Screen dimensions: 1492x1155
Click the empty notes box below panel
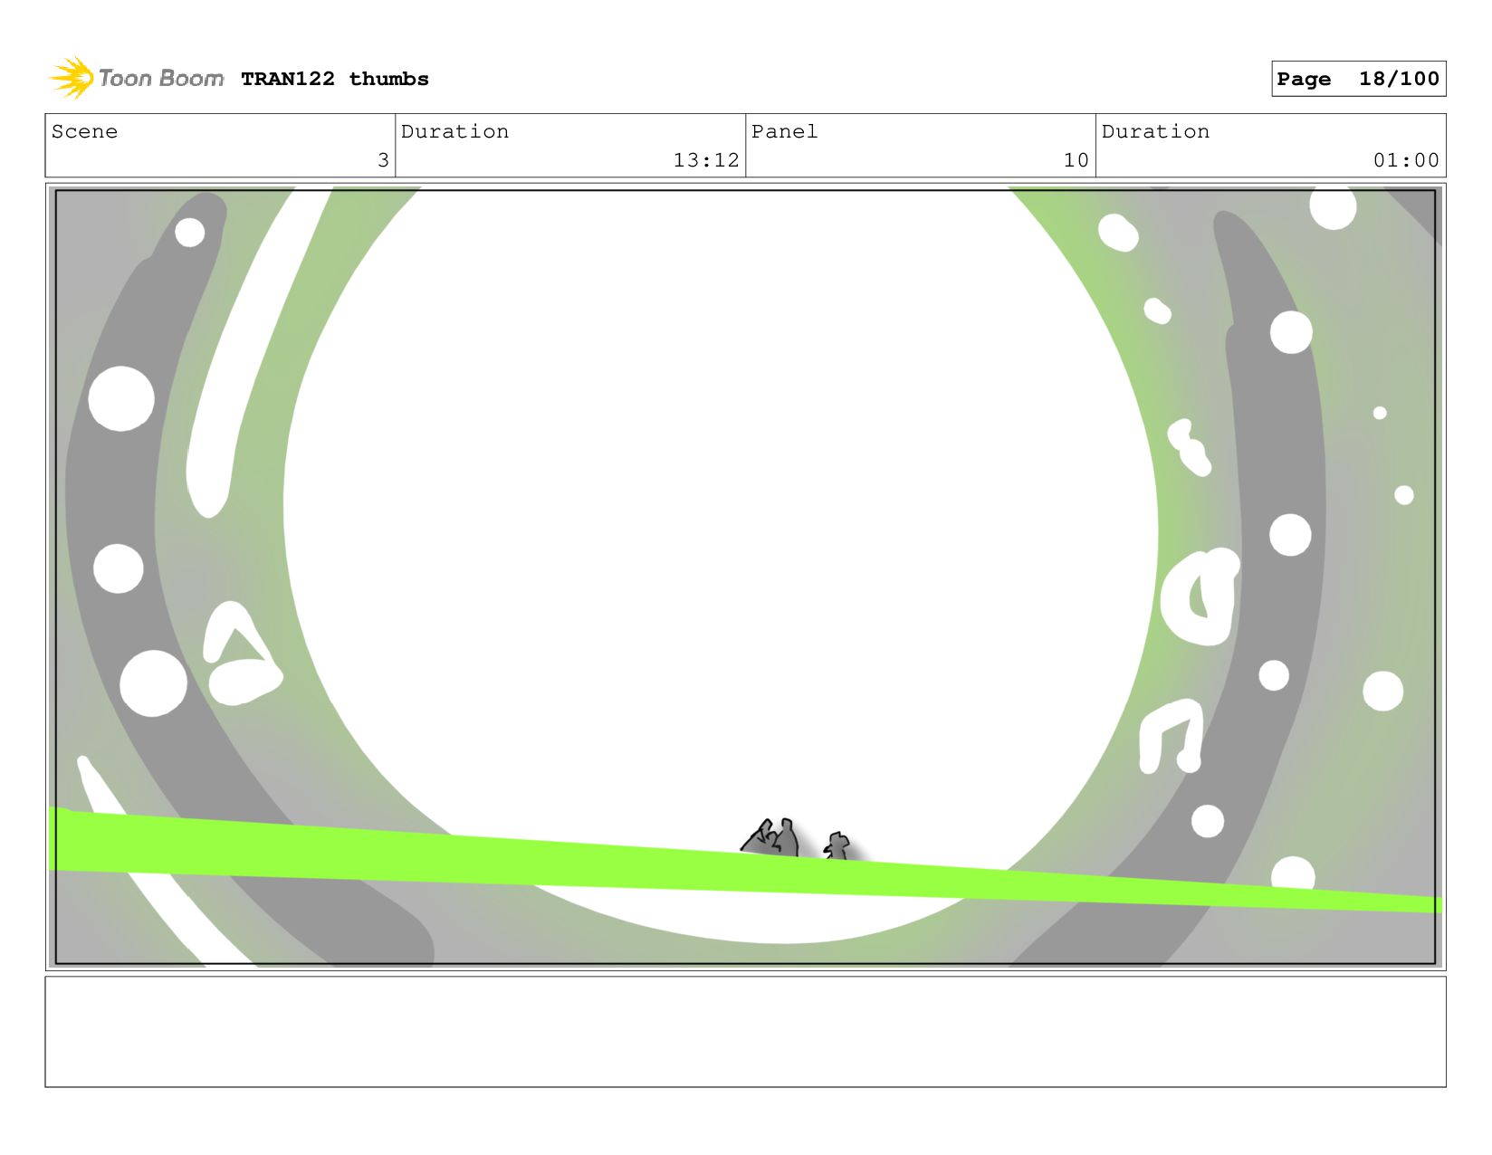click(745, 1031)
